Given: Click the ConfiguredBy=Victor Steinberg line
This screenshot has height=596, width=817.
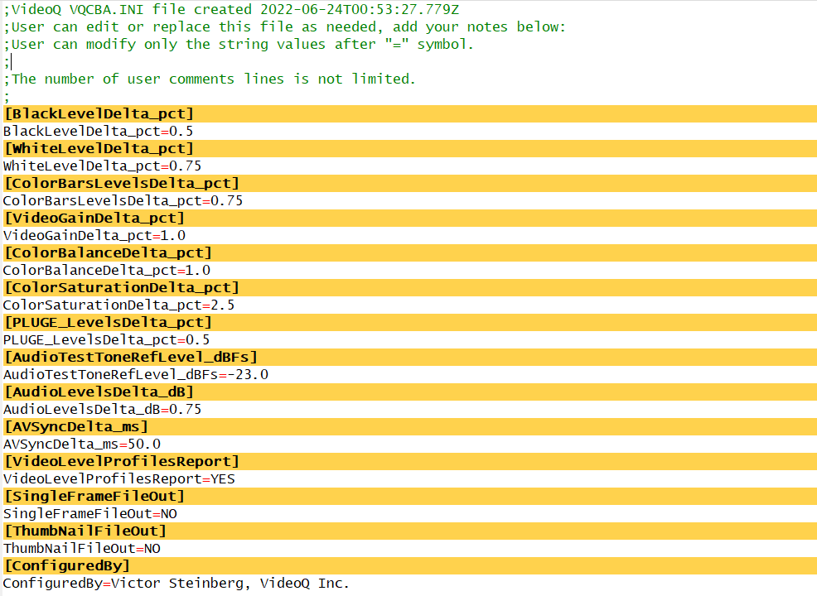Looking at the screenshot, I should [x=176, y=583].
